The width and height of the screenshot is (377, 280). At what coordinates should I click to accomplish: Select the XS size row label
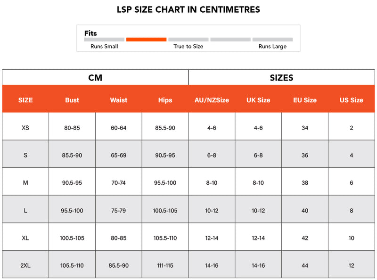(25, 128)
